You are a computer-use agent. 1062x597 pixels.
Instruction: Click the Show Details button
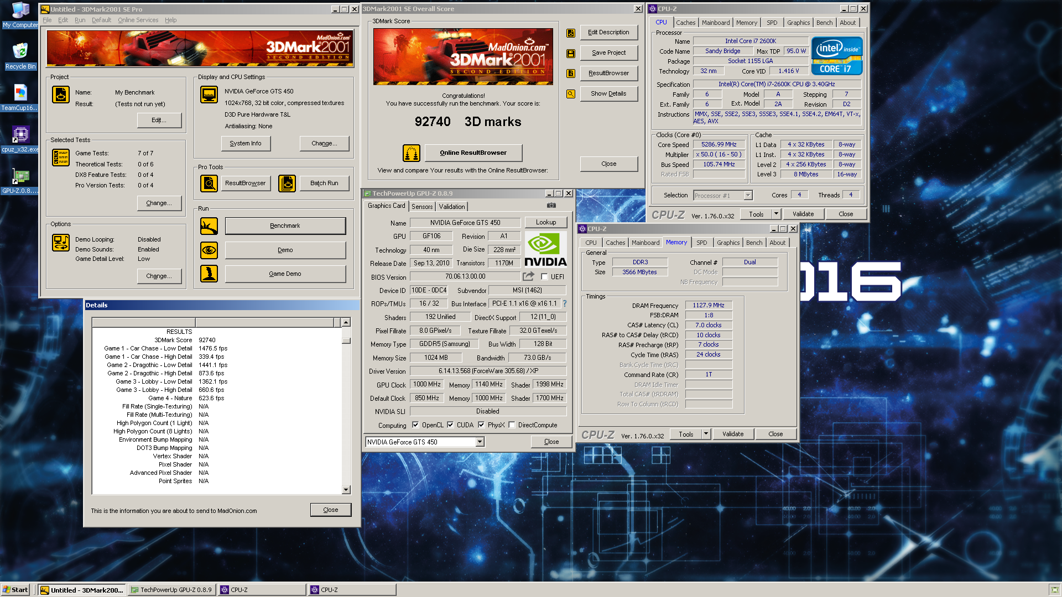(608, 93)
